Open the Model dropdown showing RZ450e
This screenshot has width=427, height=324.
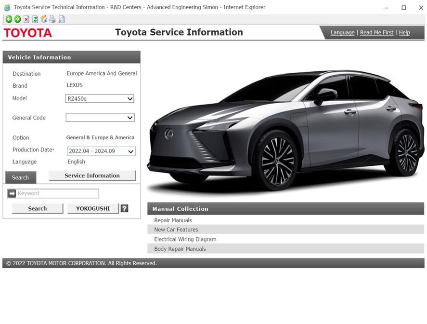pyautogui.click(x=100, y=98)
